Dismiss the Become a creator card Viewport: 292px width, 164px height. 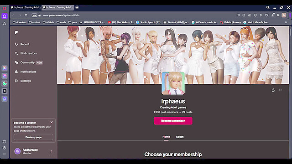[x=52, y=123]
